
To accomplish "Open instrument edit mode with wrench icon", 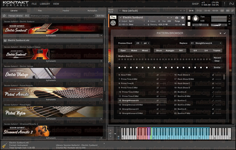I will click(113, 17).
